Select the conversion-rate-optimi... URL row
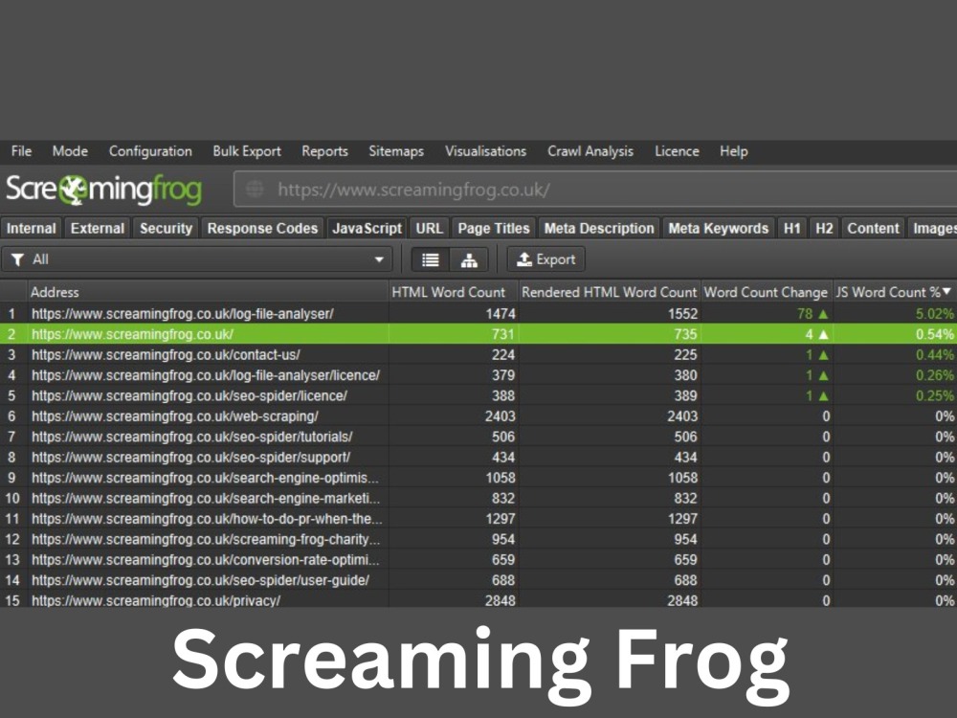957x718 pixels. click(x=478, y=560)
